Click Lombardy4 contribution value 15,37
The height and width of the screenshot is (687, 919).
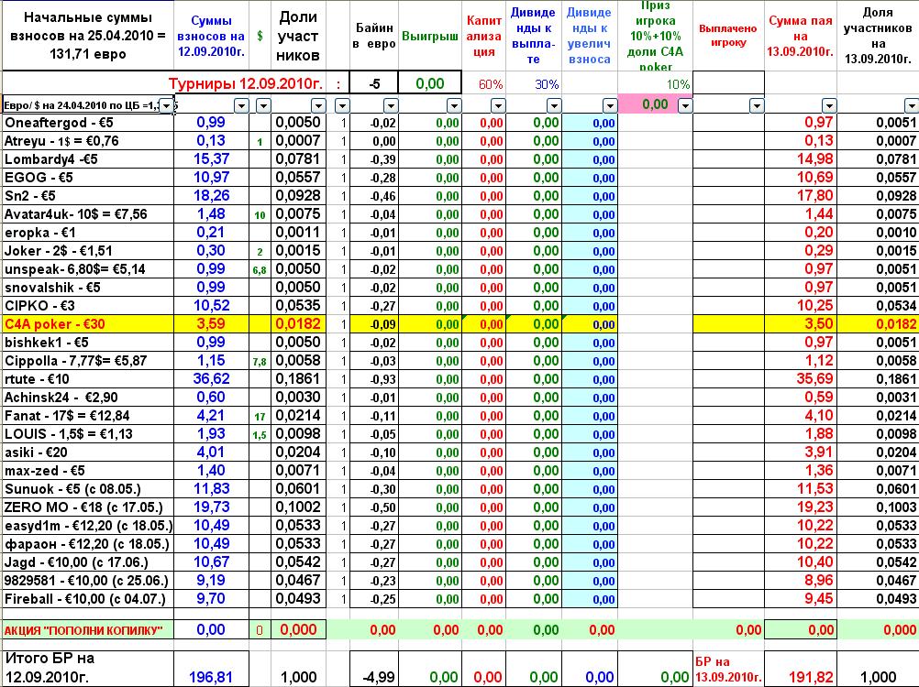point(211,159)
